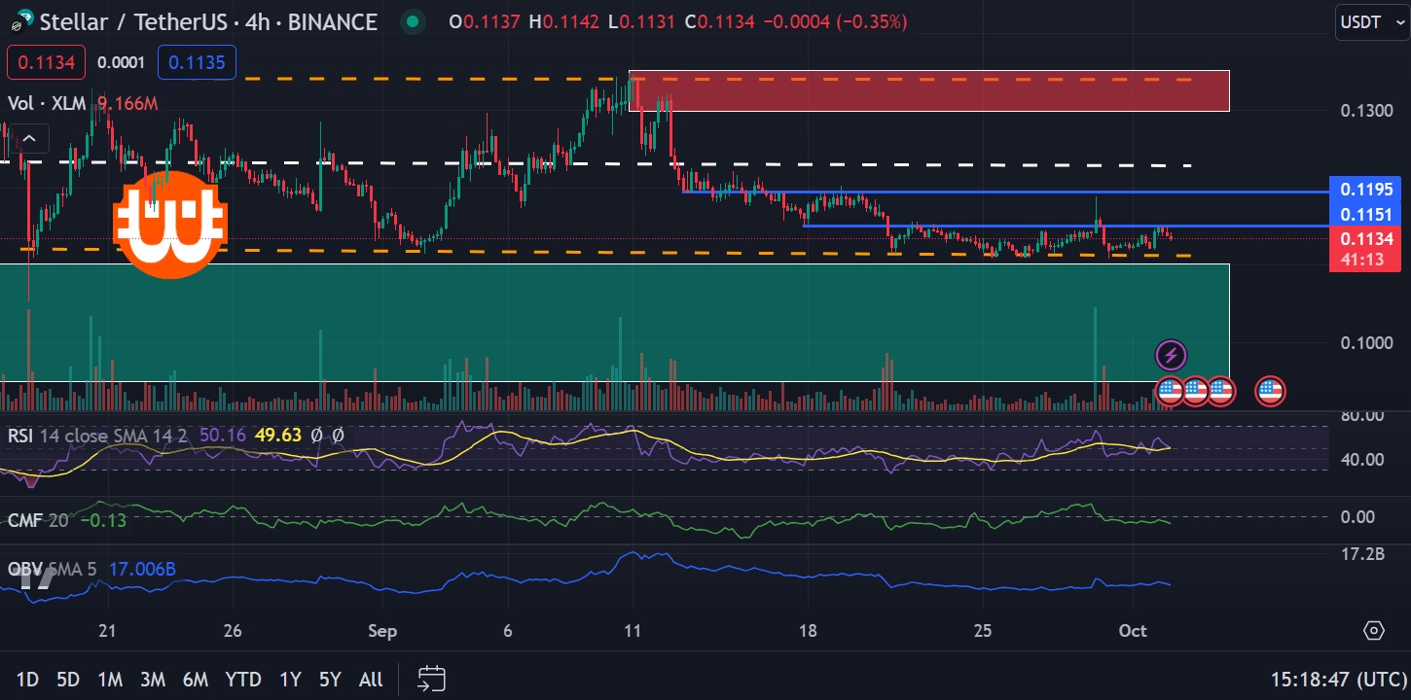The height and width of the screenshot is (700, 1411).
Task: Open the go-to-date calendar icon
Action: pos(431,679)
